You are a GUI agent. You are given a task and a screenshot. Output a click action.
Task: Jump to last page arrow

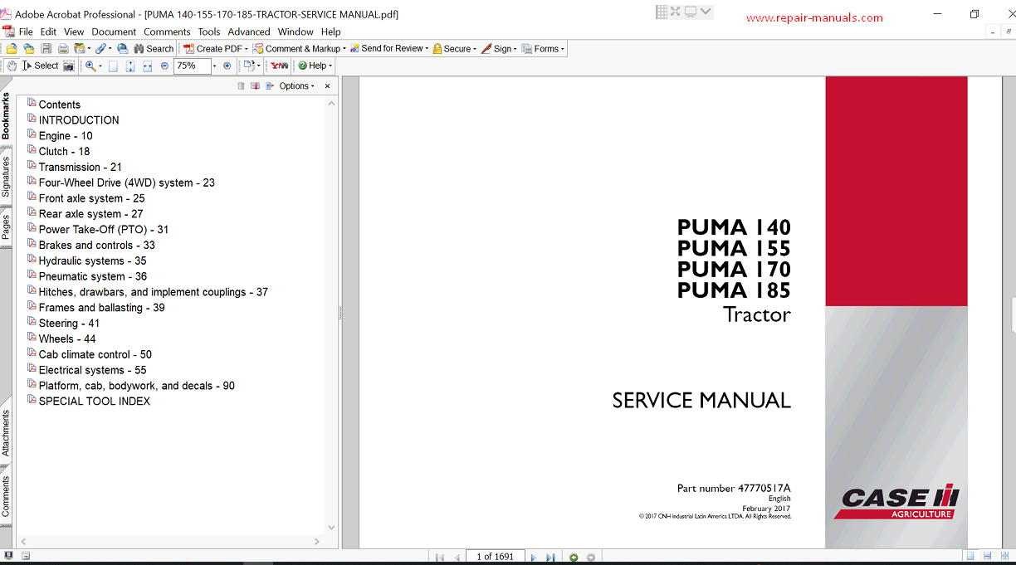tap(550, 558)
